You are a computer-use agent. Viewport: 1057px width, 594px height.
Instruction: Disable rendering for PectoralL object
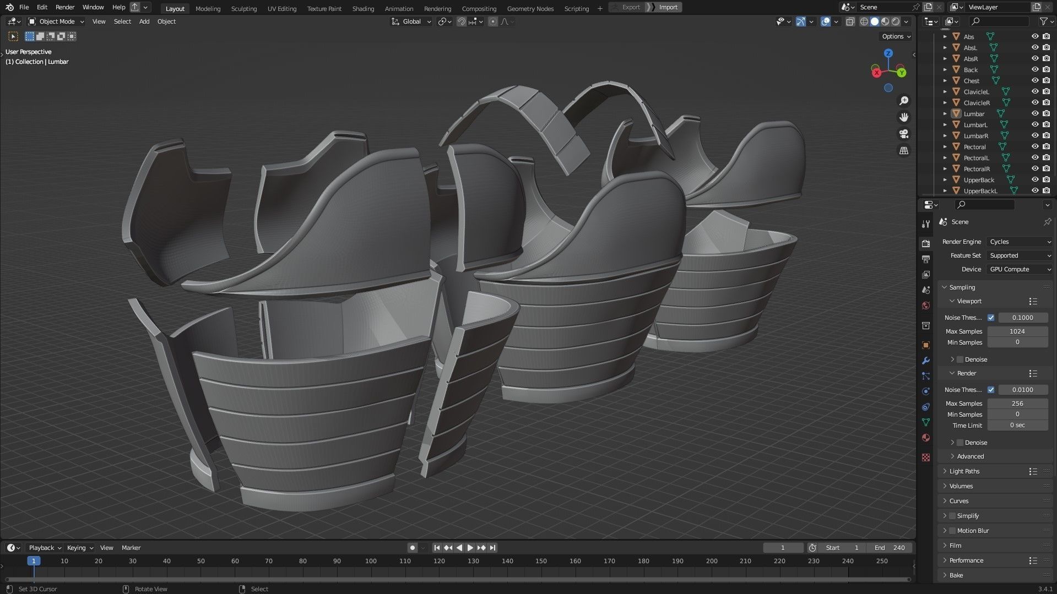1046,157
